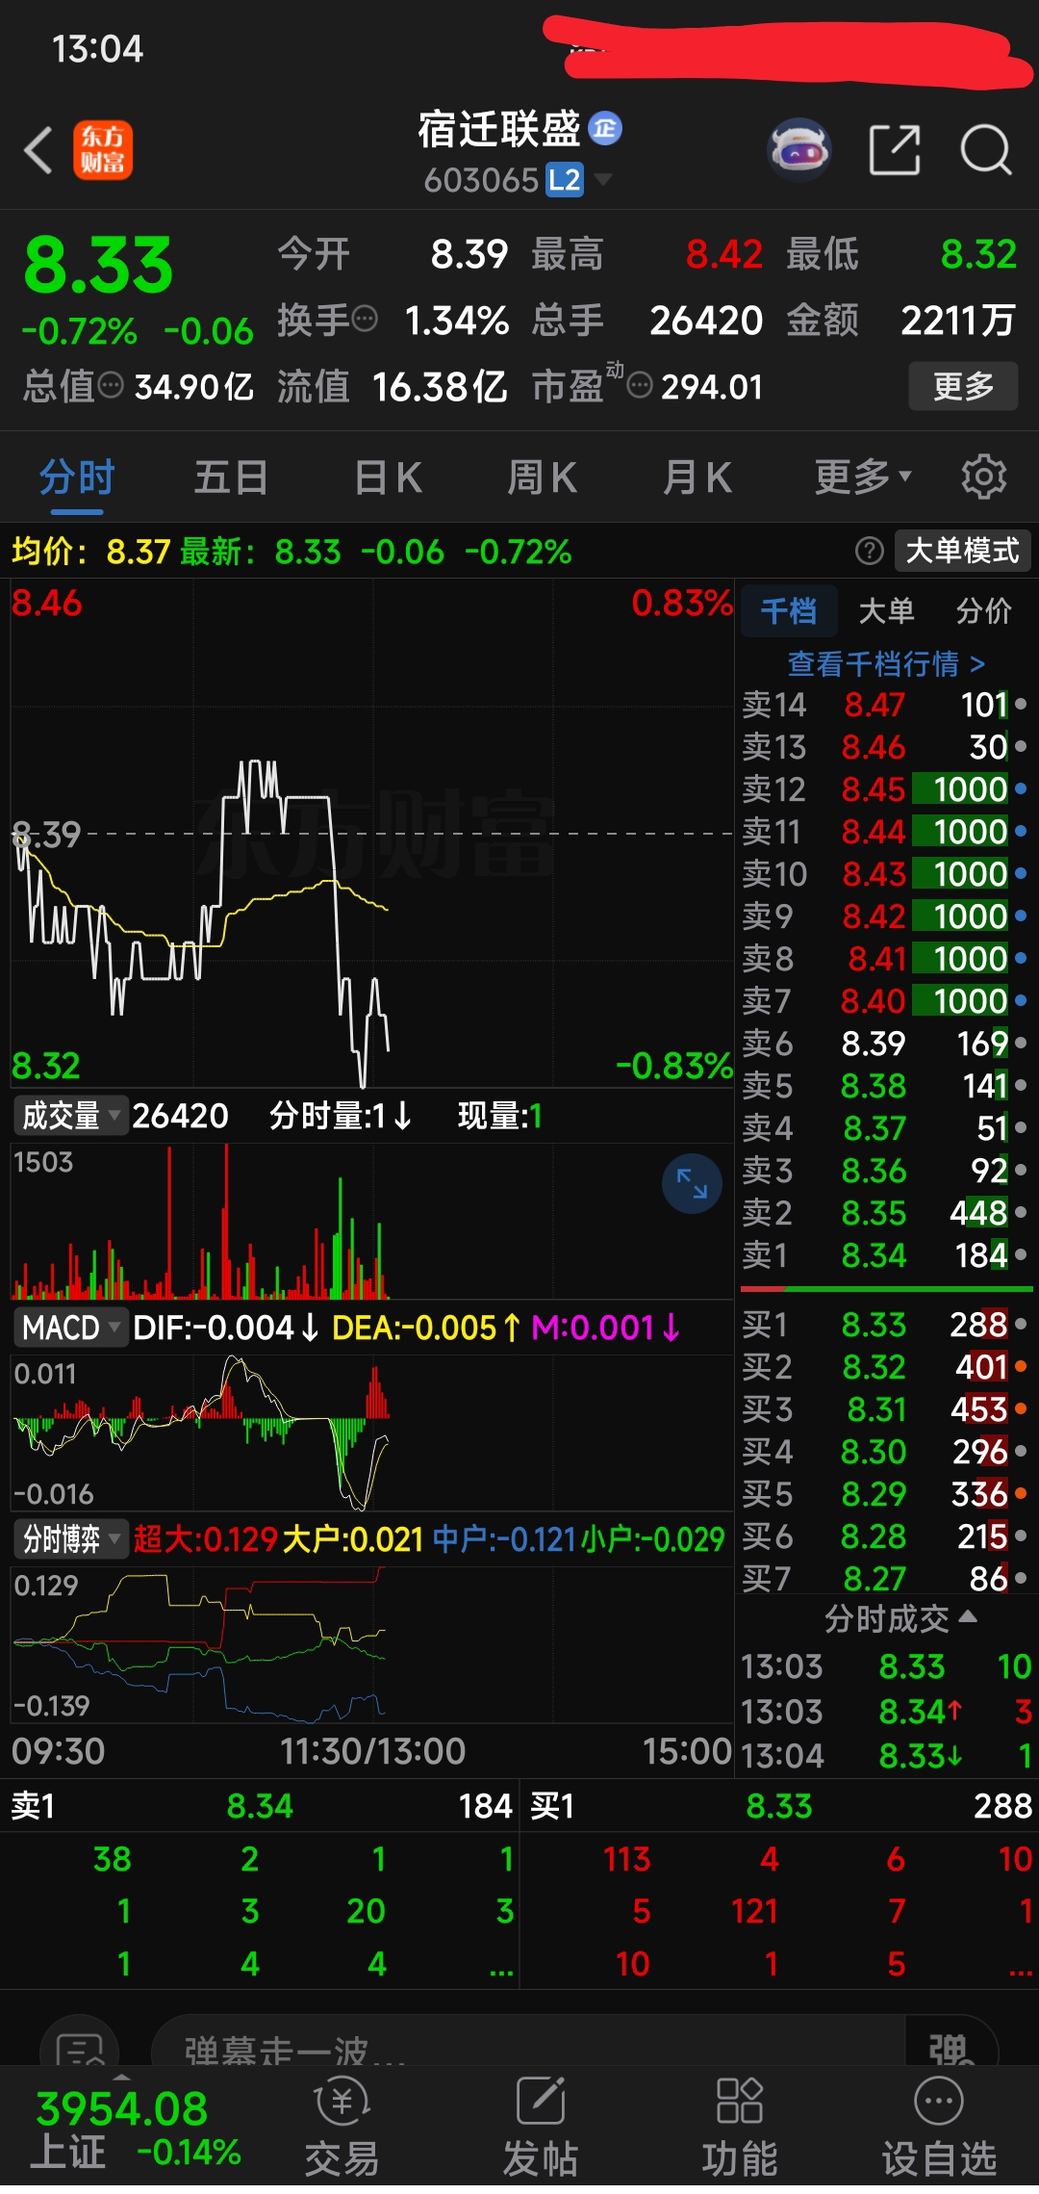Tap the L2 level badge

click(565, 180)
